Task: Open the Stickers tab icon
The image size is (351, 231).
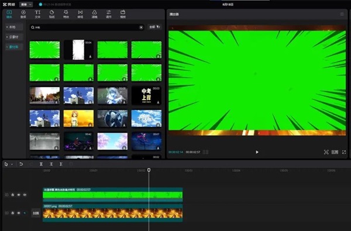Action: click(51, 14)
